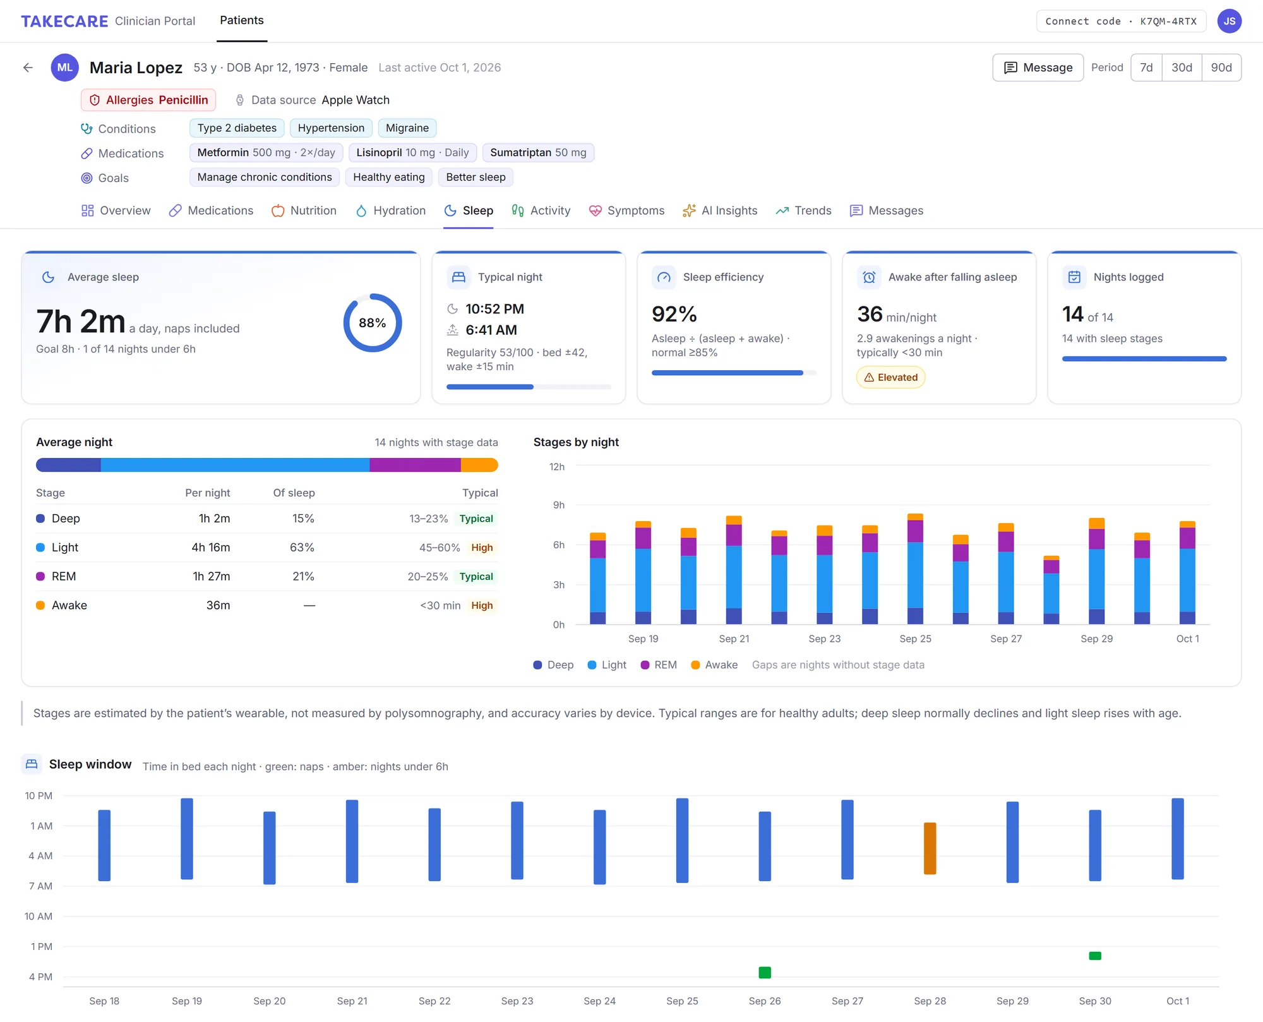Click the Sleep window bed icon

pos(32,764)
